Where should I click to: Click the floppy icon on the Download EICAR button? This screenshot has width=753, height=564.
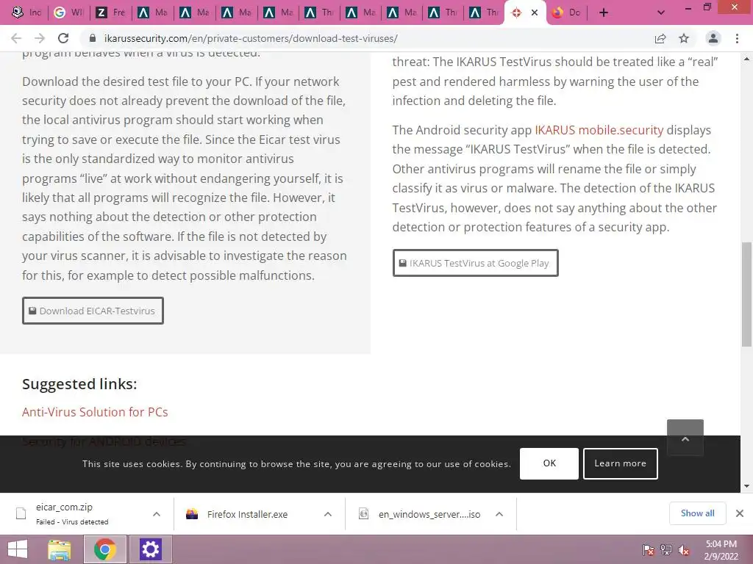point(32,311)
